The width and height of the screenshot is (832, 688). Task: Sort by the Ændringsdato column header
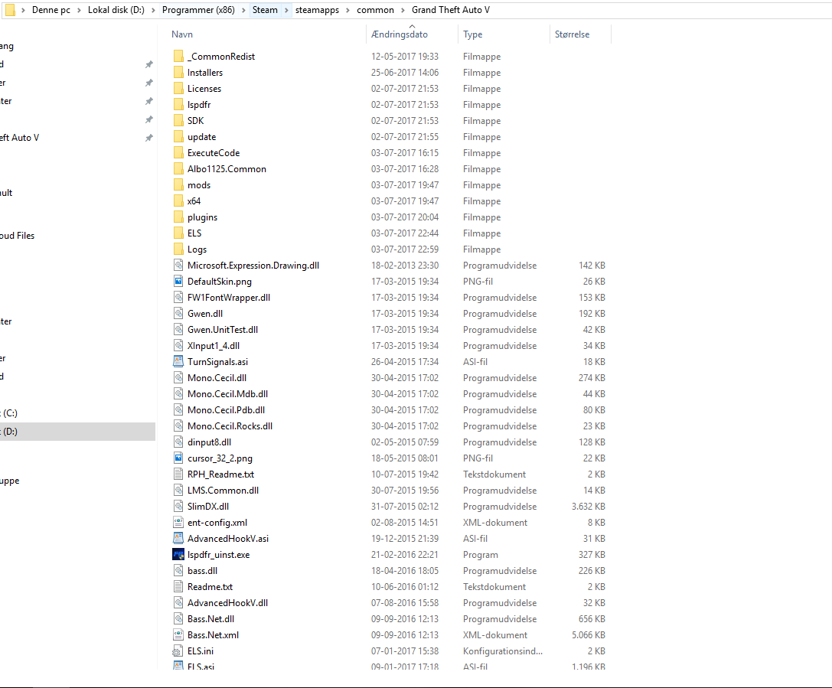pyautogui.click(x=400, y=34)
